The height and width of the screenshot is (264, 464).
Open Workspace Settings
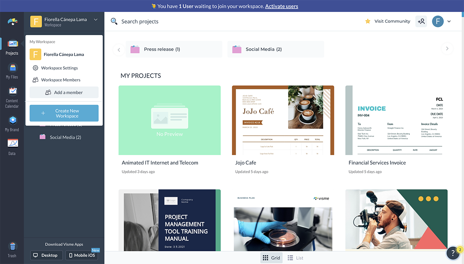pyautogui.click(x=59, y=68)
